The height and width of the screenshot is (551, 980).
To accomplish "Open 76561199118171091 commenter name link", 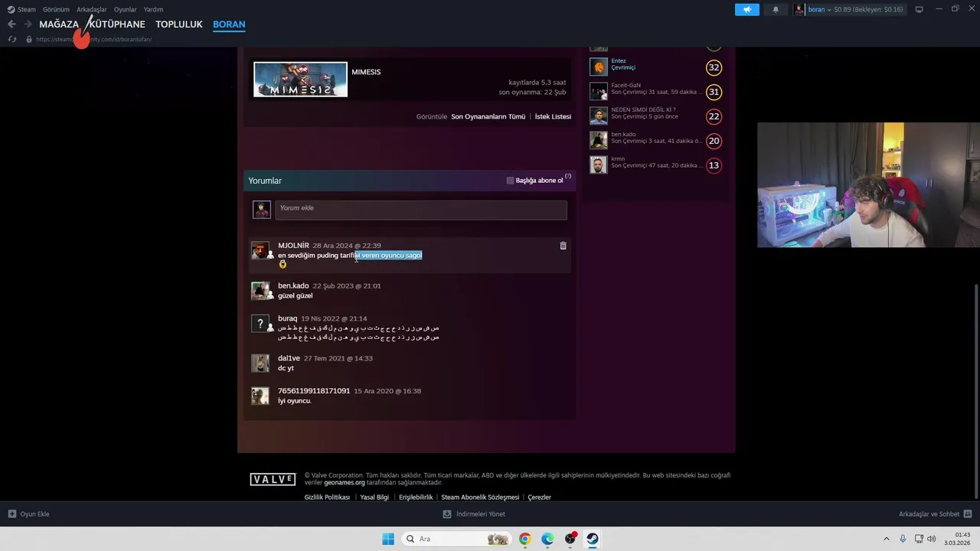I will pos(314,391).
